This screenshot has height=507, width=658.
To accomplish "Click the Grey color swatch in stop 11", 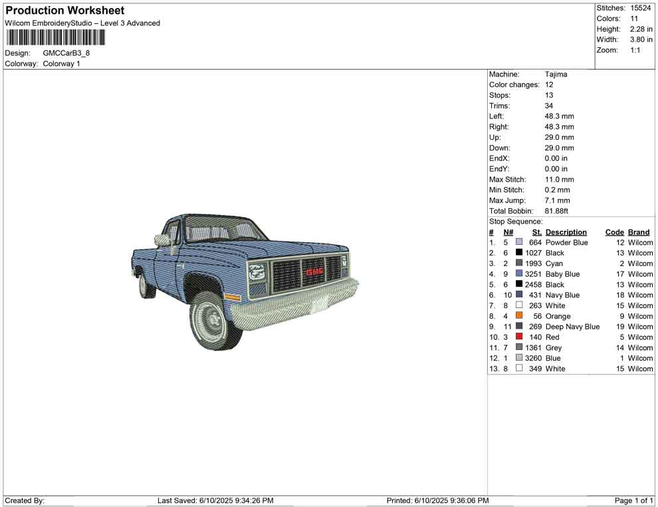I will click(519, 347).
